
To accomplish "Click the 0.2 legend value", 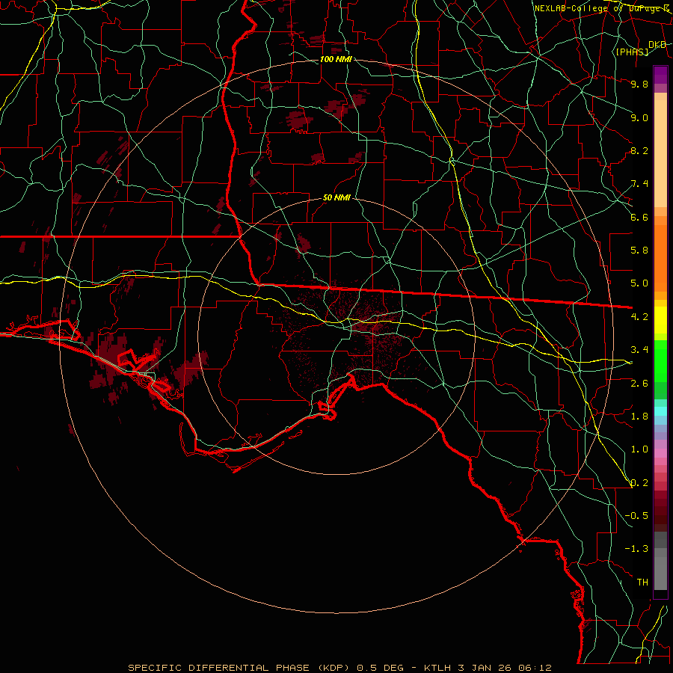I will [x=639, y=483].
